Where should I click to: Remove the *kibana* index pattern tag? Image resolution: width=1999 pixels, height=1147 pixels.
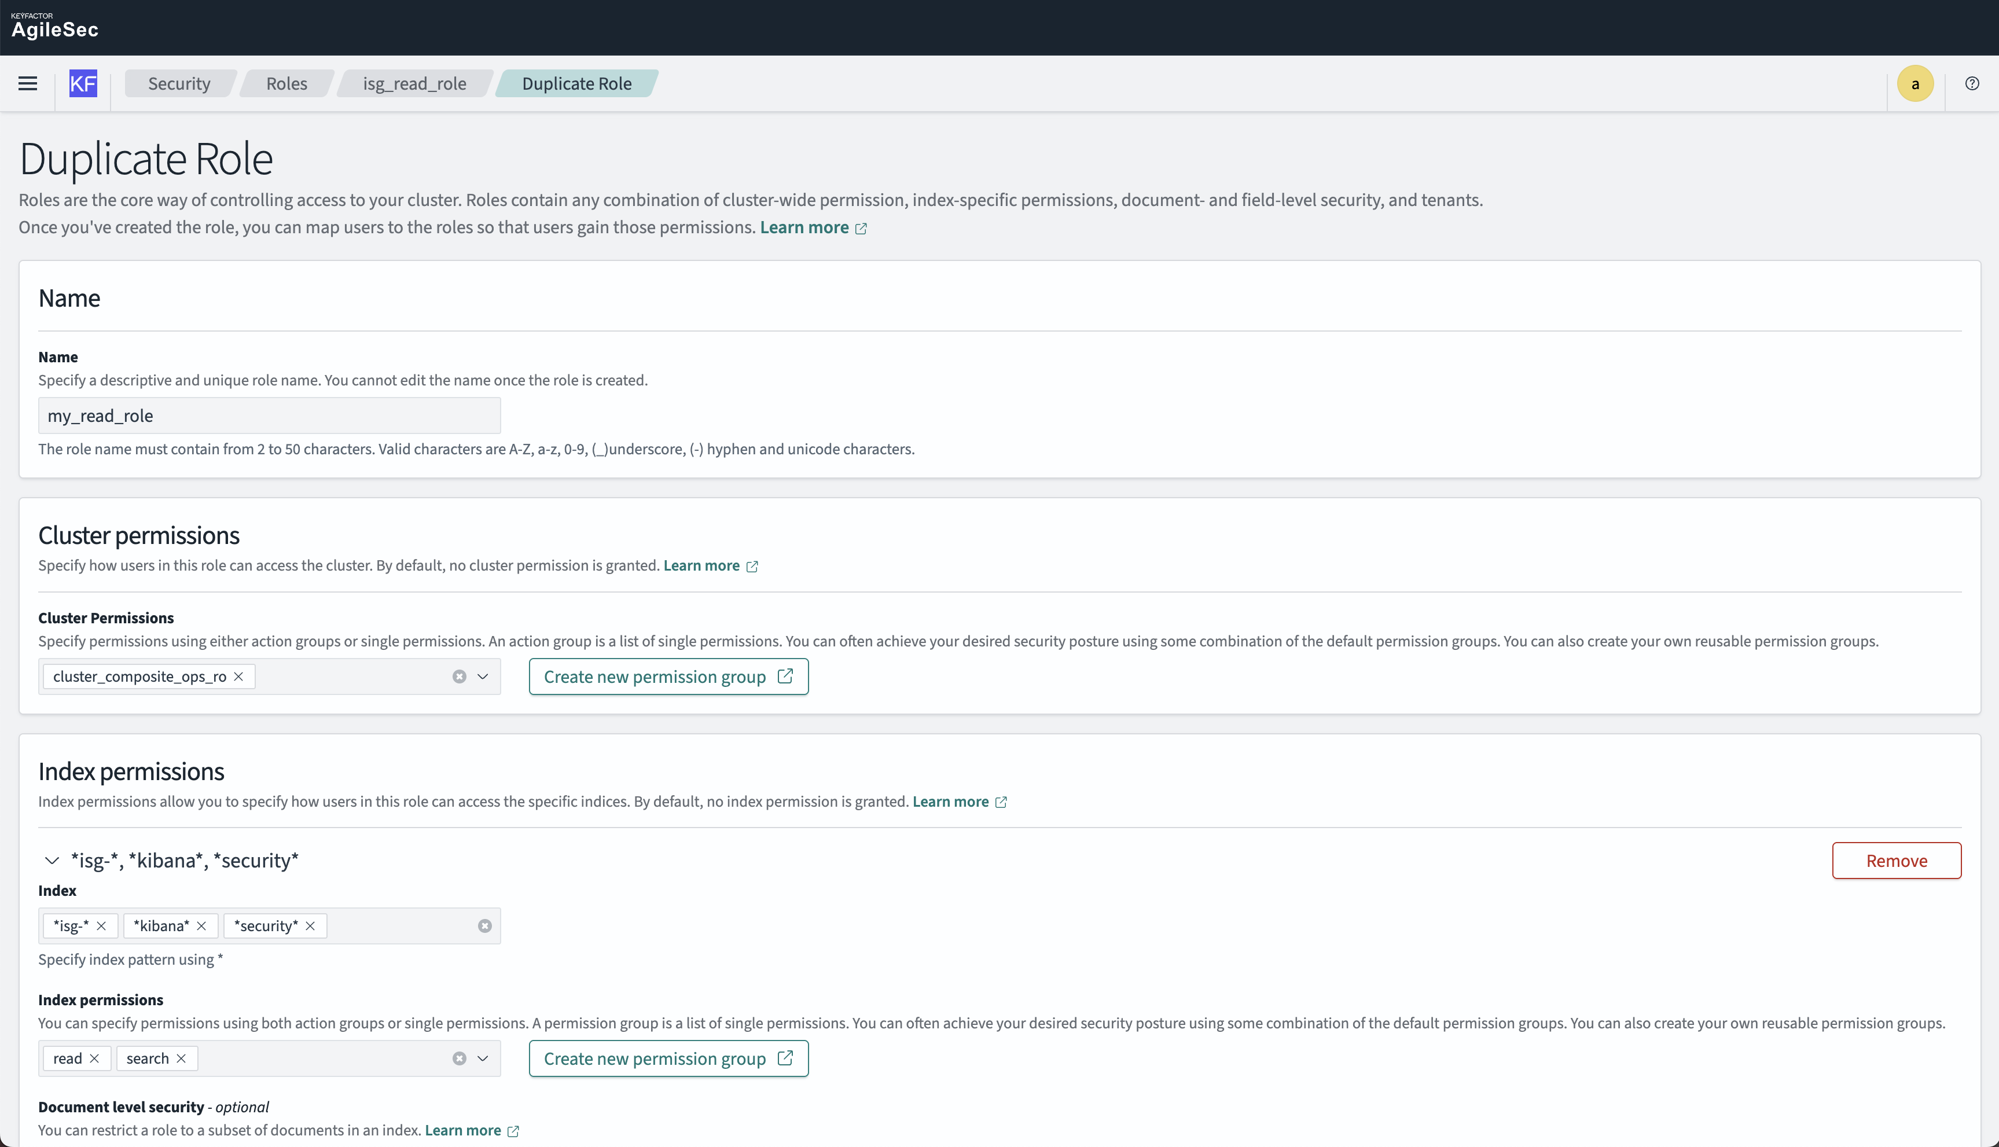[201, 927]
